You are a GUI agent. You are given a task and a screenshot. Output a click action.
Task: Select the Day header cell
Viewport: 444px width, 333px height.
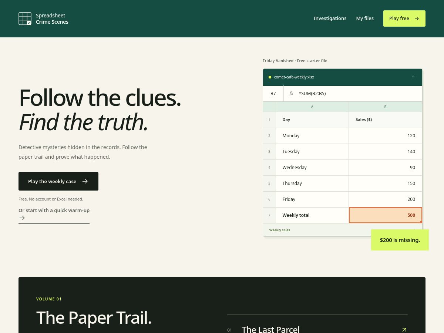(x=312, y=120)
